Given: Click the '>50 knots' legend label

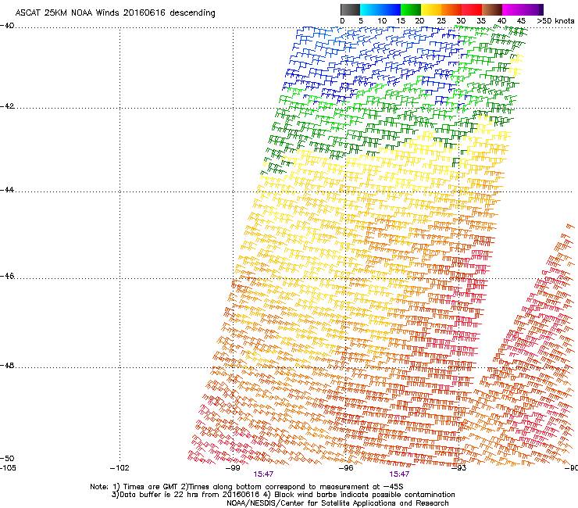Looking at the screenshot, I should (x=555, y=21).
